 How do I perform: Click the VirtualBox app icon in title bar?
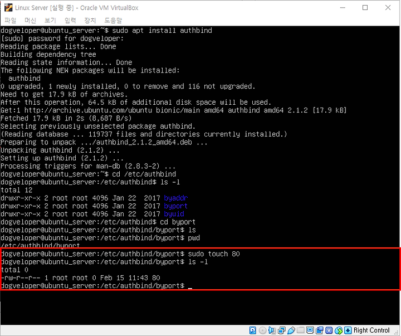pos(8,8)
